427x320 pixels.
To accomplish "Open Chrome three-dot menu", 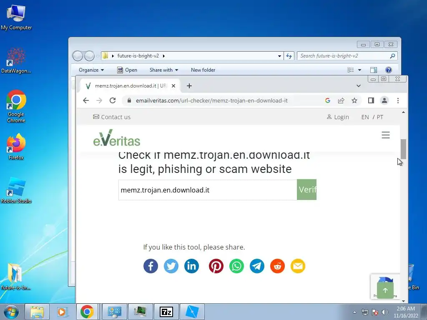I will [x=398, y=101].
